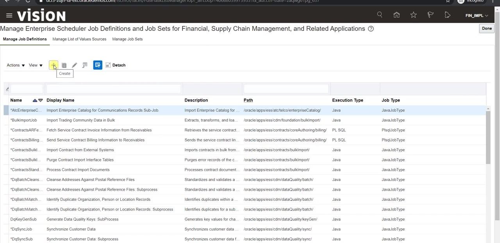Select the *BulkImportJob row
The image size is (500, 243).
245,120
